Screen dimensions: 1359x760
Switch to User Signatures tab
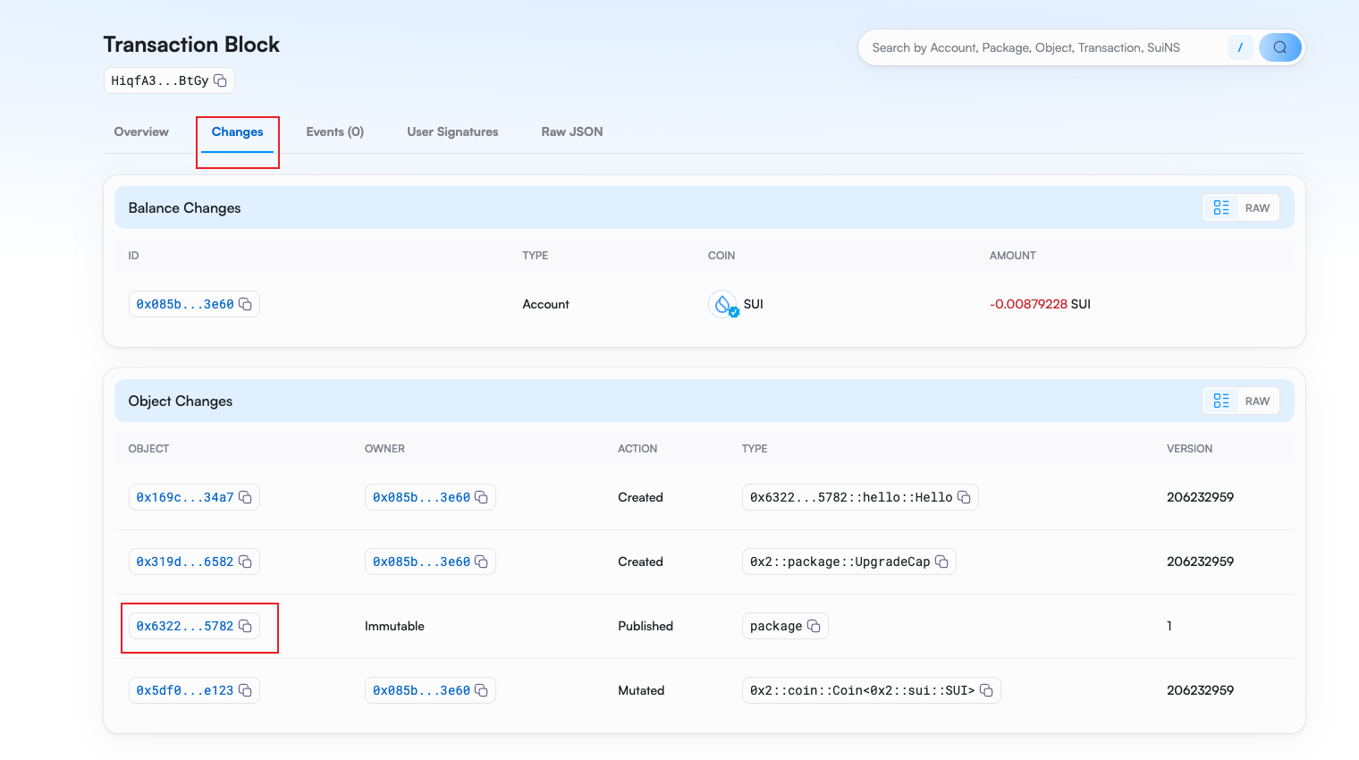point(452,131)
